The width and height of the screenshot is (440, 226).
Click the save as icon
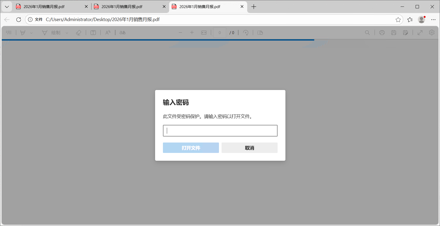pyautogui.click(x=405, y=33)
